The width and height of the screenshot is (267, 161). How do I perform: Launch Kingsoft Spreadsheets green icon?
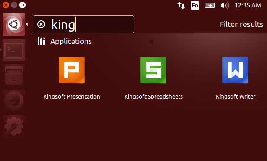153,70
